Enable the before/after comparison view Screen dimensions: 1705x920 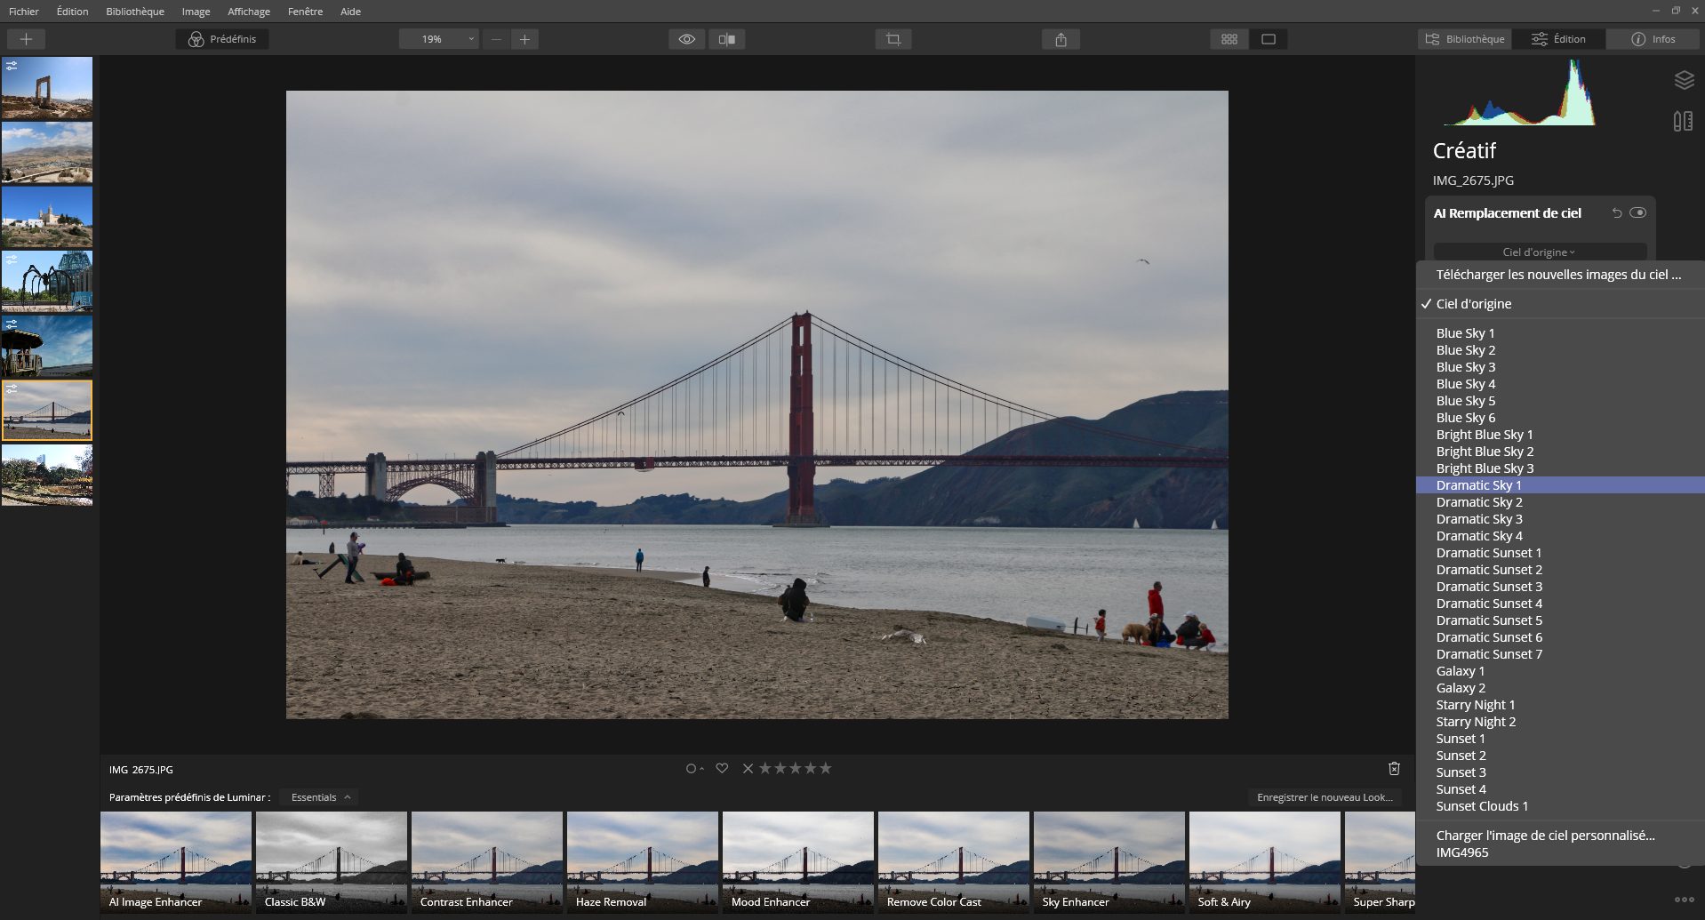(728, 38)
